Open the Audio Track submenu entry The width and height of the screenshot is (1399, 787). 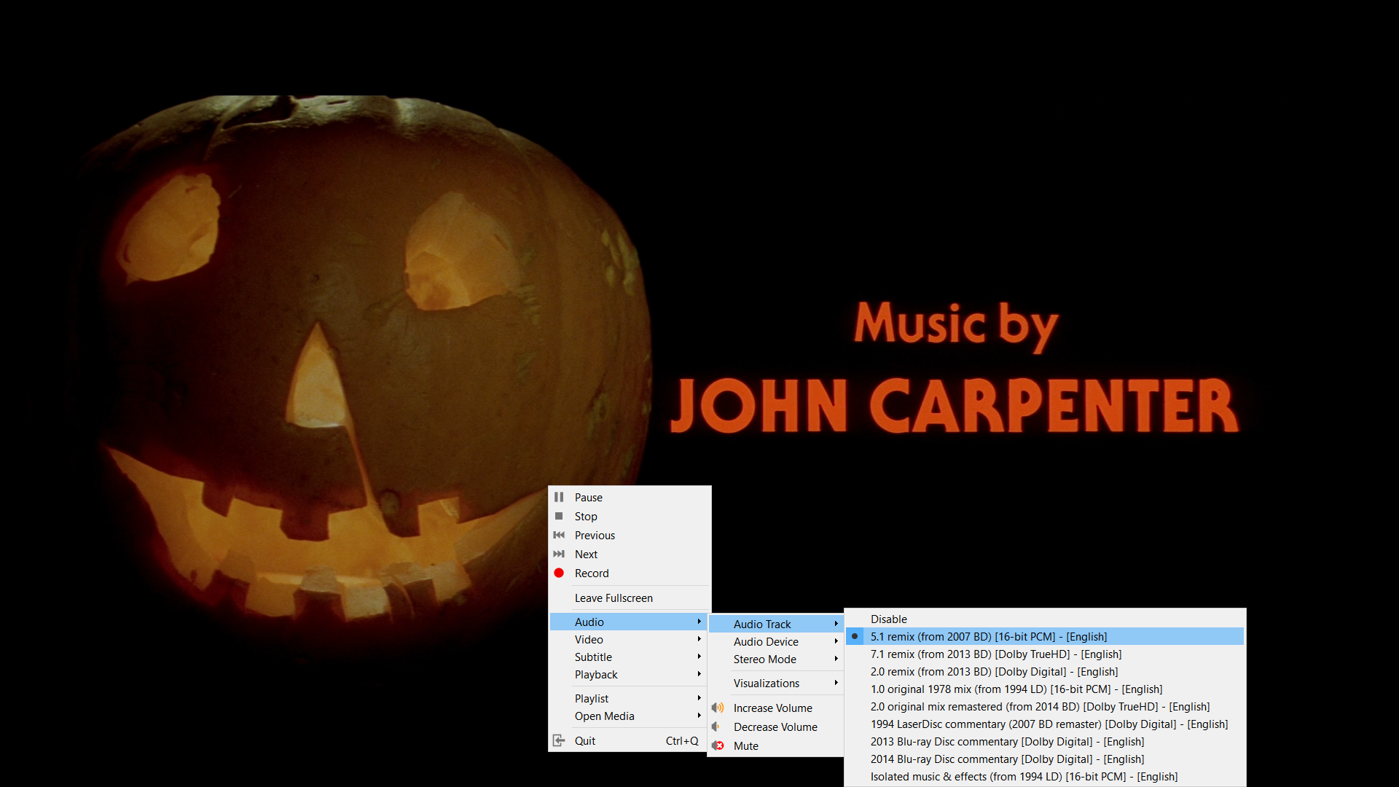(x=775, y=624)
